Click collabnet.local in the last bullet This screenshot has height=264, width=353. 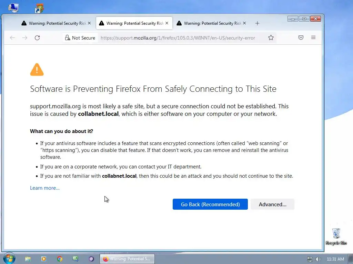[x=119, y=176]
